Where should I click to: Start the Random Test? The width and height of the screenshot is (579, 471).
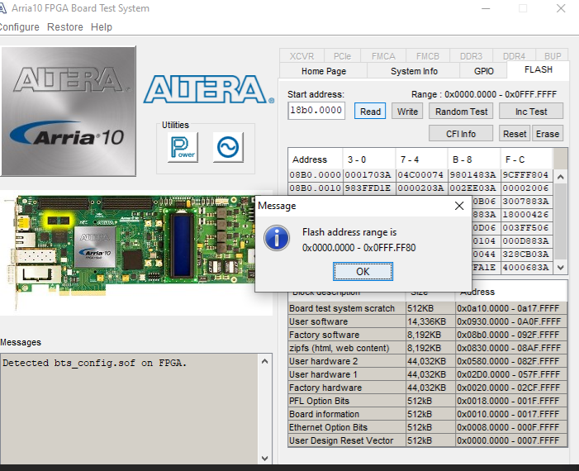click(462, 112)
